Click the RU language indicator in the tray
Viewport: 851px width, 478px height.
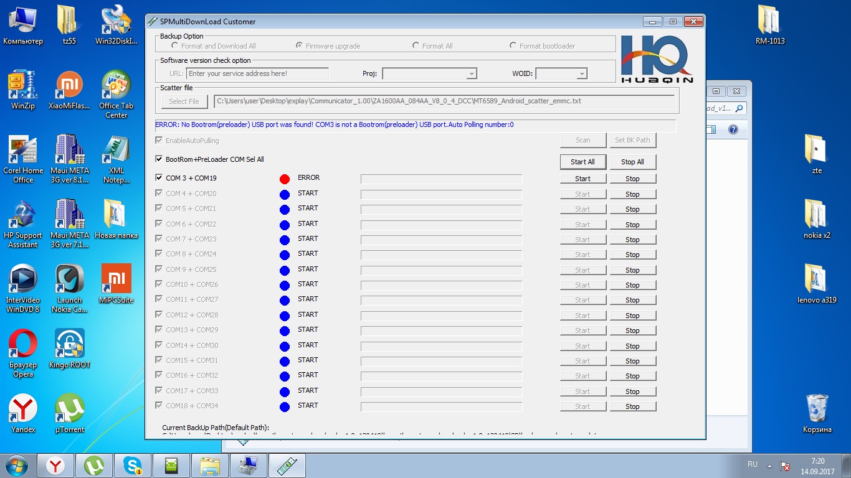tap(752, 464)
